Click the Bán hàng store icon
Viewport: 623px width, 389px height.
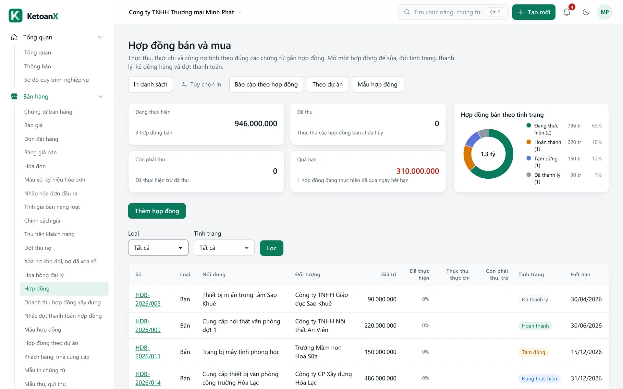coord(14,97)
